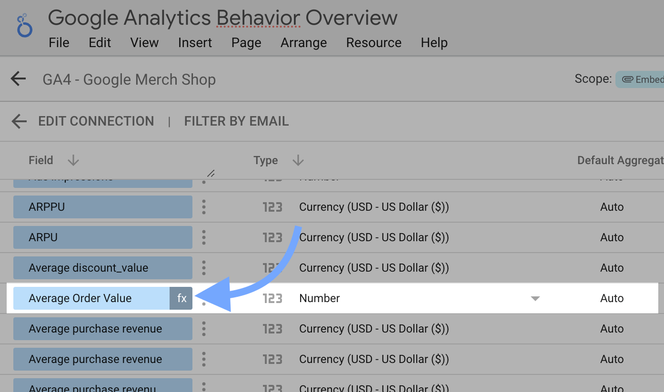Viewport: 664px width, 392px height.
Task: Open the Resource menu
Action: (373, 42)
